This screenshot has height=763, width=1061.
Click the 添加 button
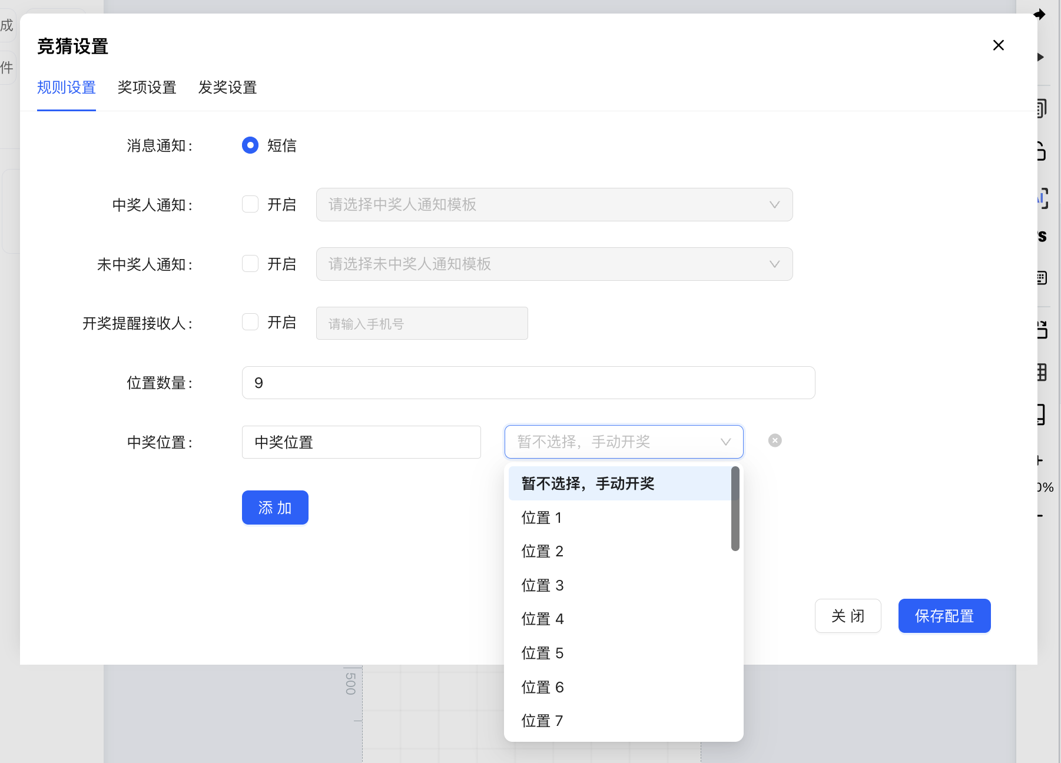click(275, 507)
